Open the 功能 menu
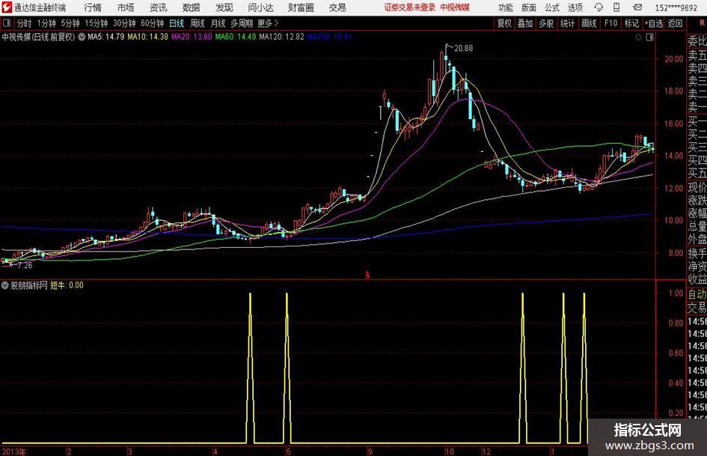The image size is (707, 456). click(506, 7)
